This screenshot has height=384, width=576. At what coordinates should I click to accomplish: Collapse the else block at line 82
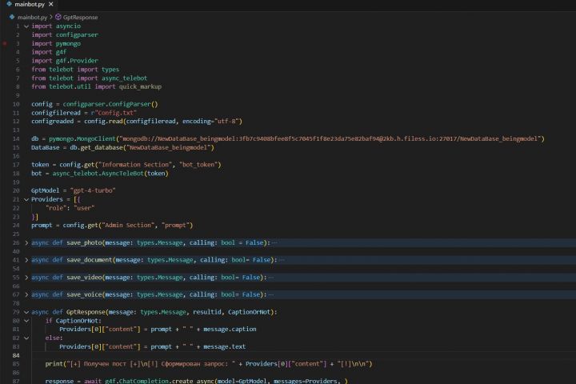pos(26,338)
